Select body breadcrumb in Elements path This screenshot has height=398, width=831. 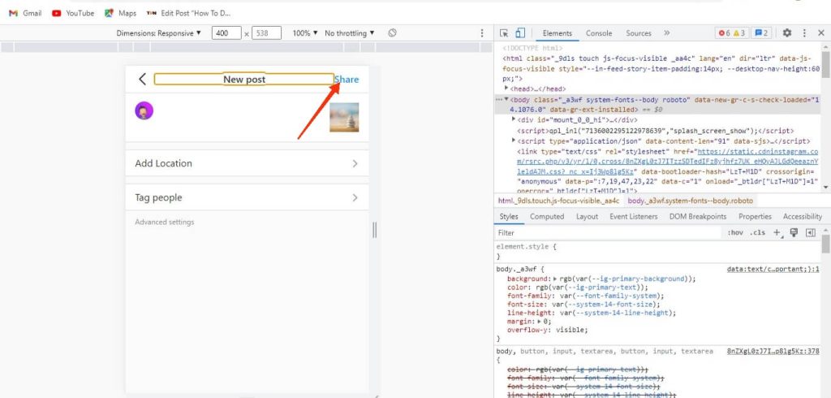[690, 201]
